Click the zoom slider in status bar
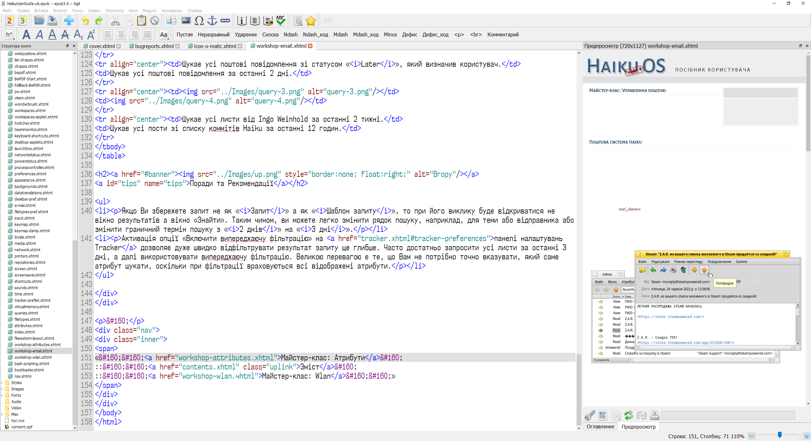The image size is (811, 441). click(780, 436)
